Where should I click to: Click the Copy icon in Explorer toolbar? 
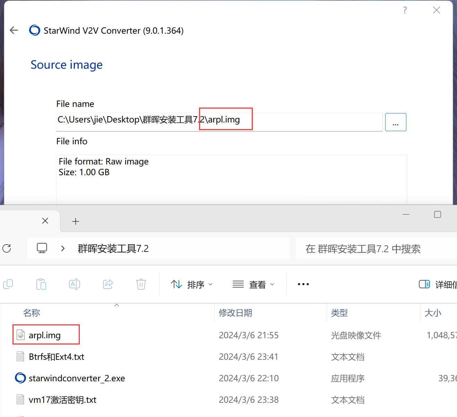[x=8, y=284]
